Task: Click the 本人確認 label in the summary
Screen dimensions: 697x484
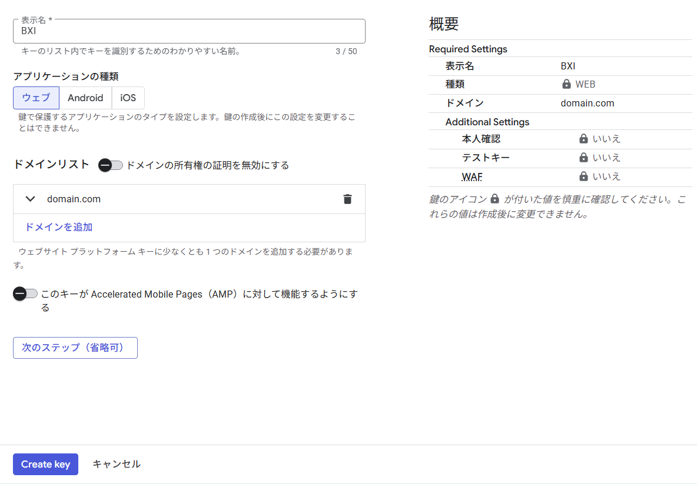Action: pyautogui.click(x=481, y=139)
